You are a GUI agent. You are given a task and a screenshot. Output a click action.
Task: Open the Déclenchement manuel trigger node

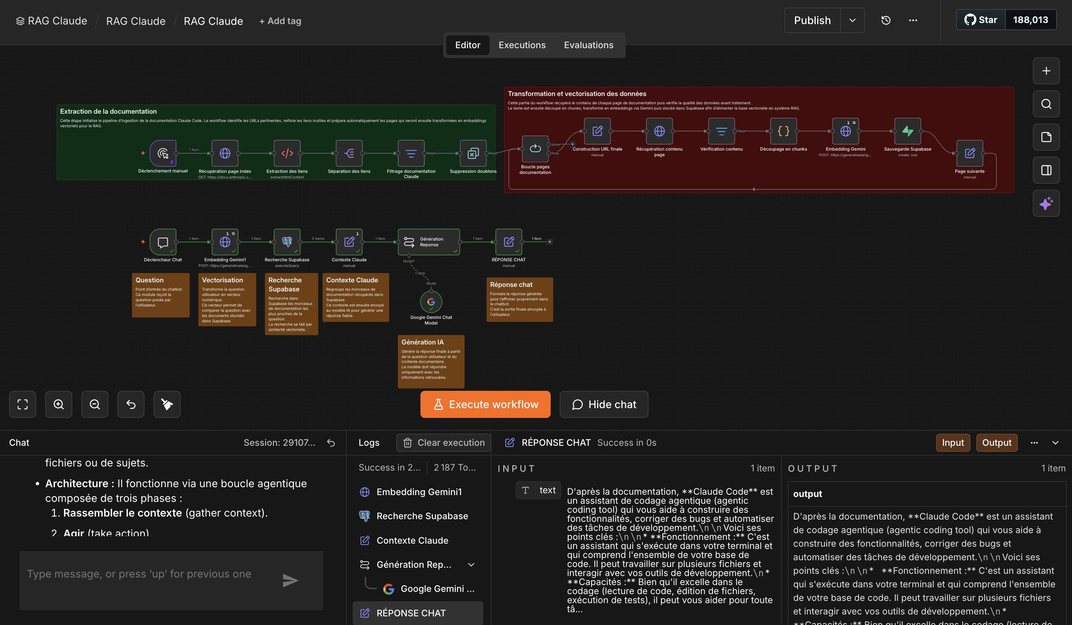click(x=163, y=153)
